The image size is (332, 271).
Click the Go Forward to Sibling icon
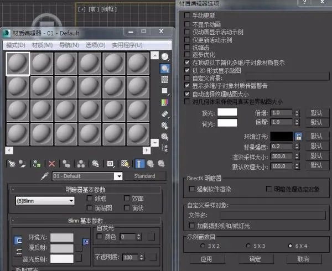coord(161,164)
